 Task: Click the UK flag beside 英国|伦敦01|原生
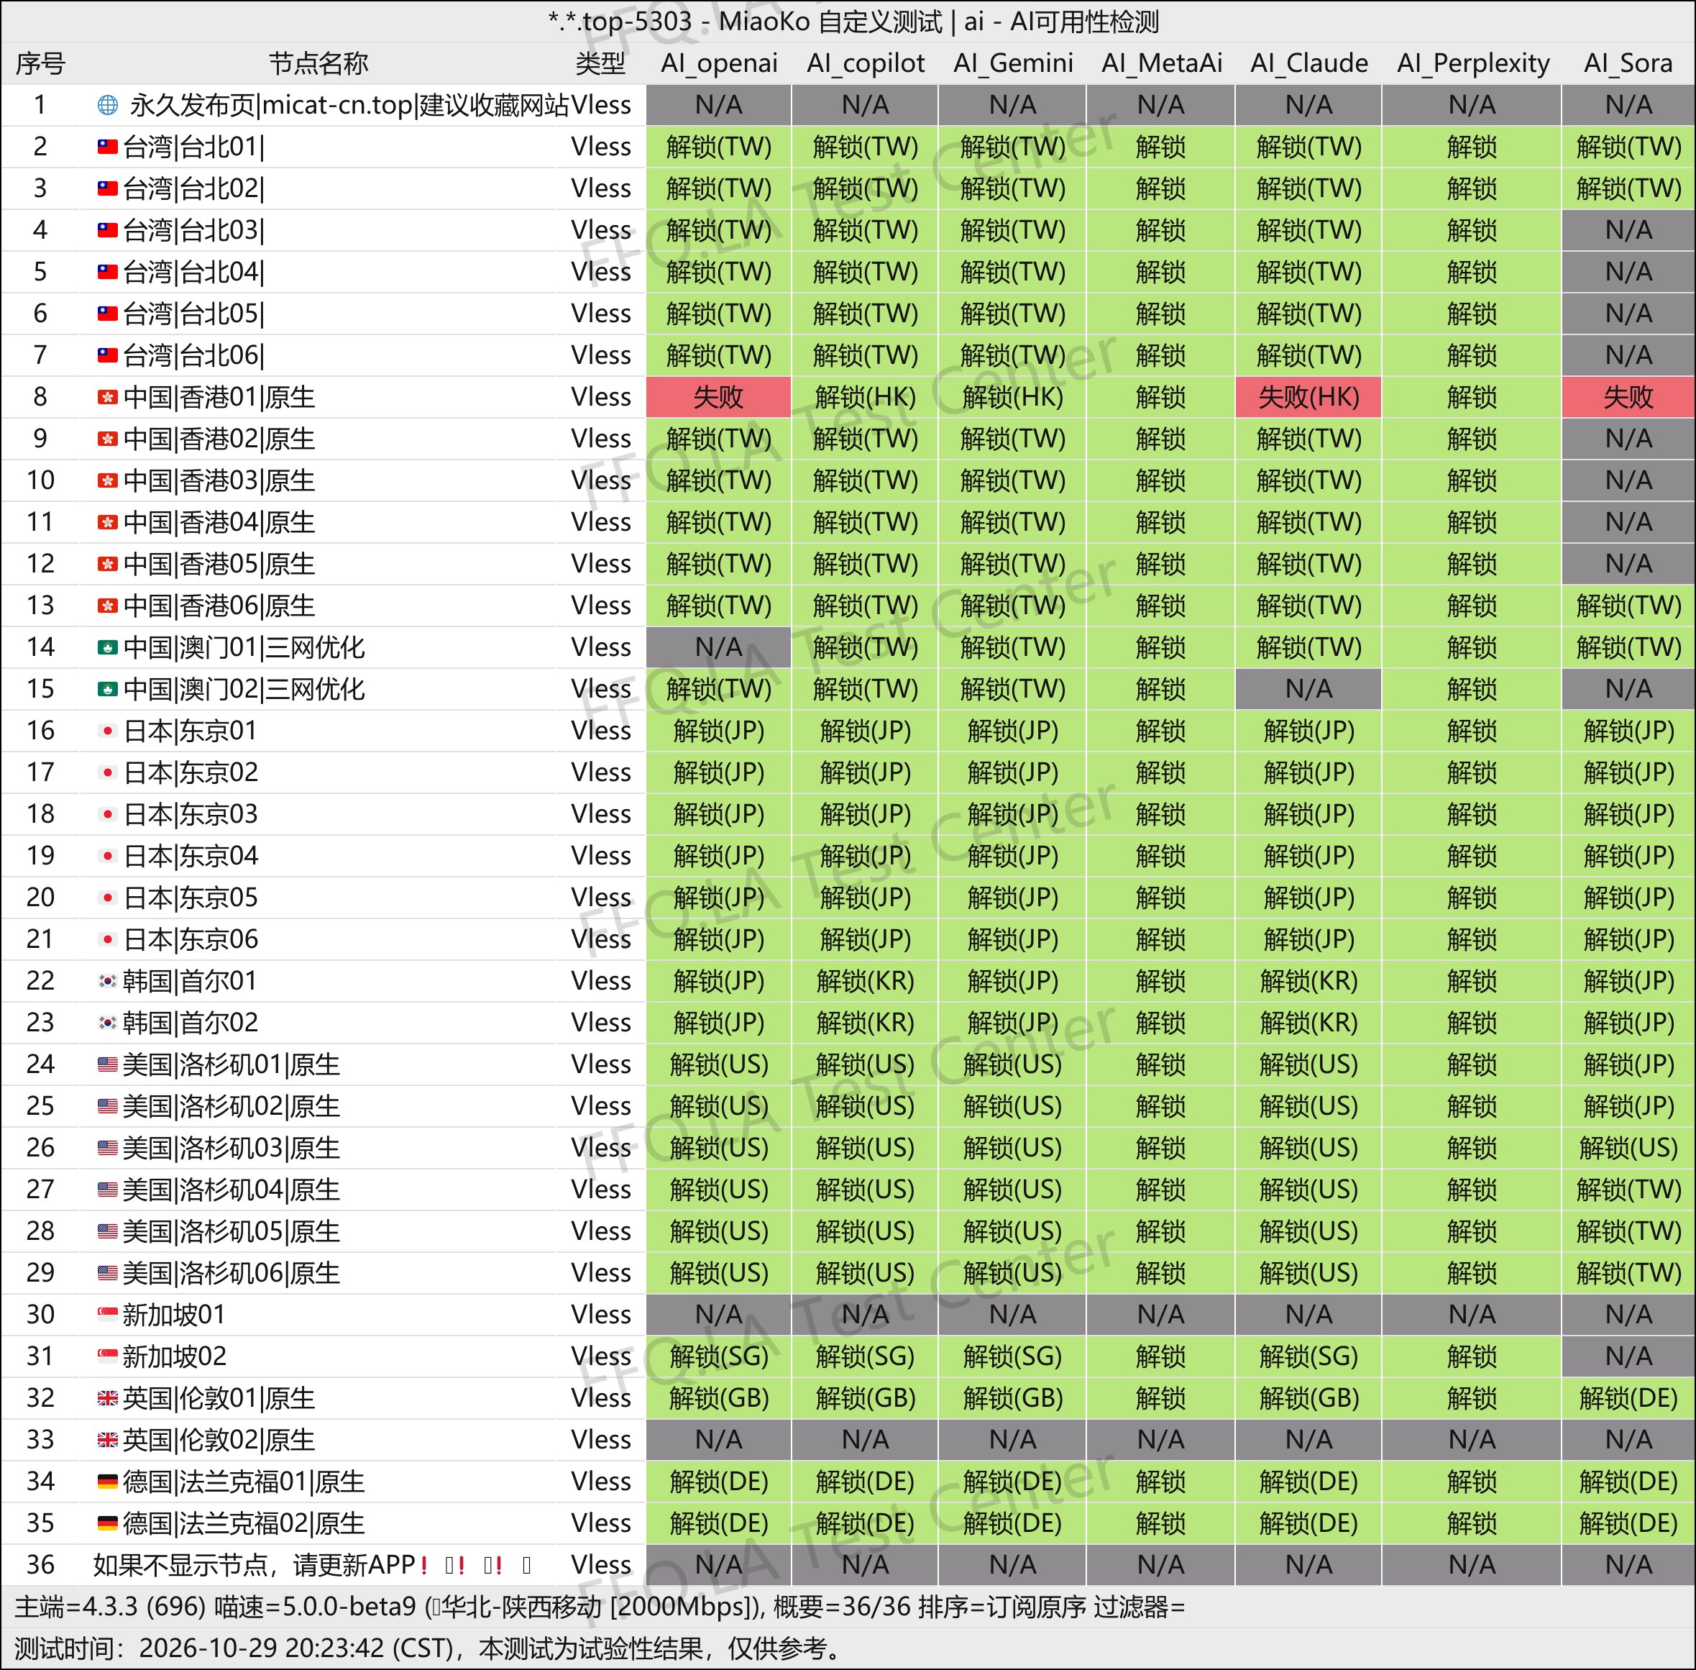pyautogui.click(x=107, y=1397)
